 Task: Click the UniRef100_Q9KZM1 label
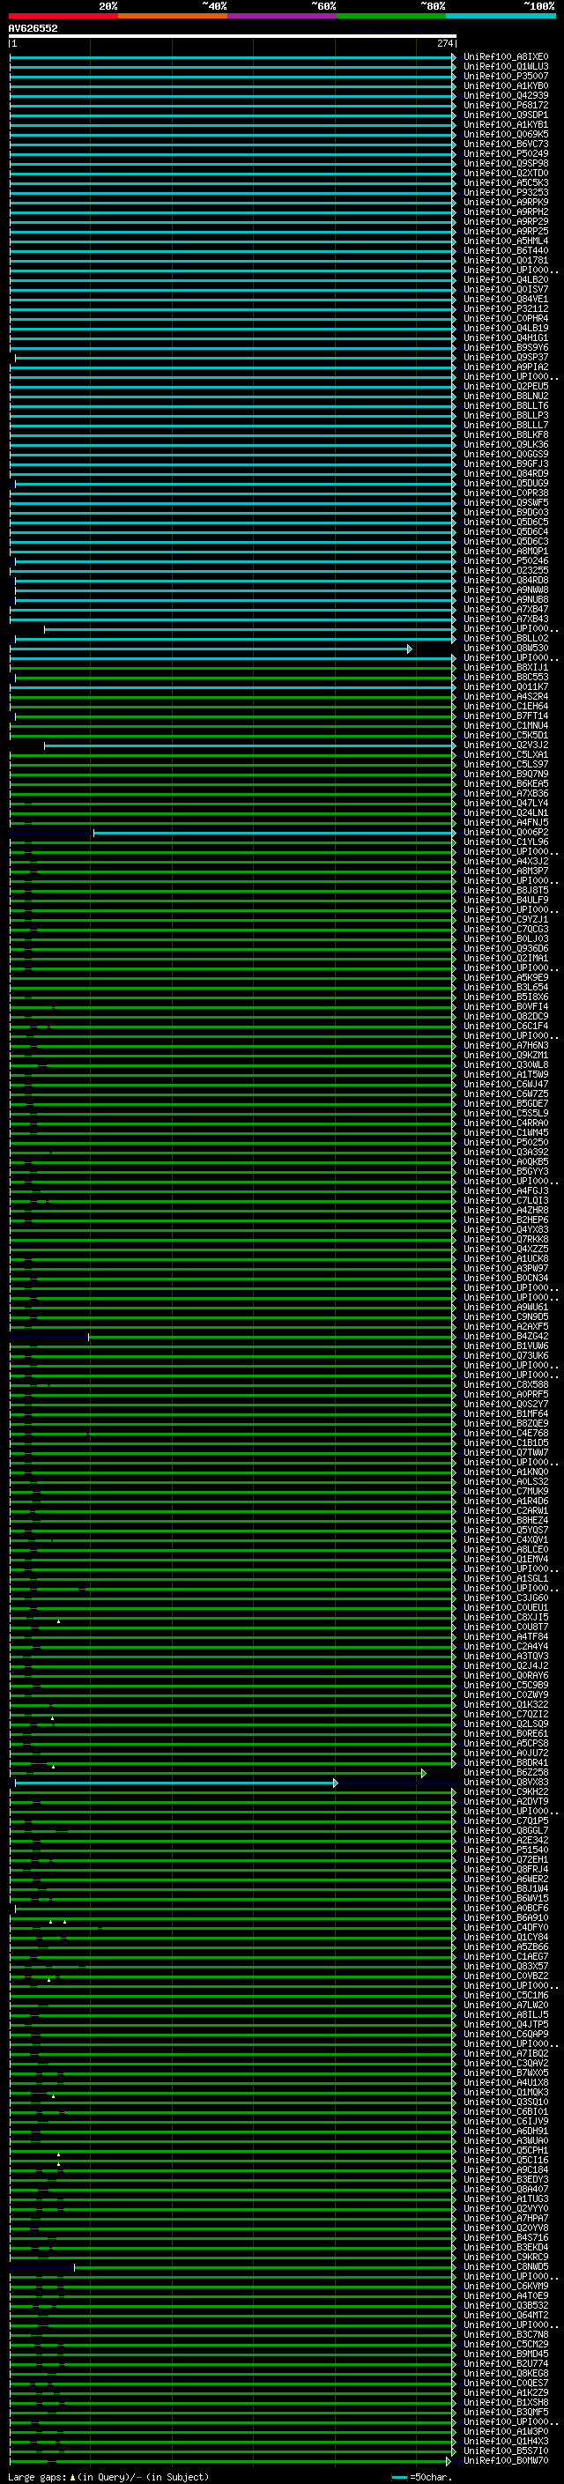(x=505, y=1055)
